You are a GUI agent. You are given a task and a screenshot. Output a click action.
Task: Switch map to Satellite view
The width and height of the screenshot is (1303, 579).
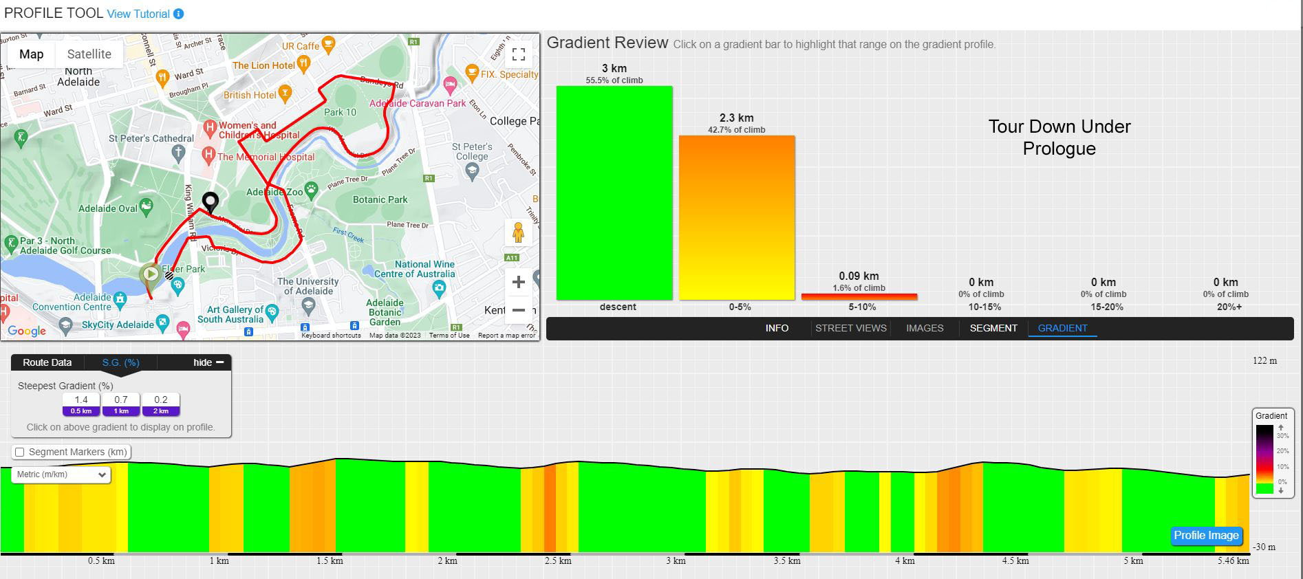pos(89,54)
